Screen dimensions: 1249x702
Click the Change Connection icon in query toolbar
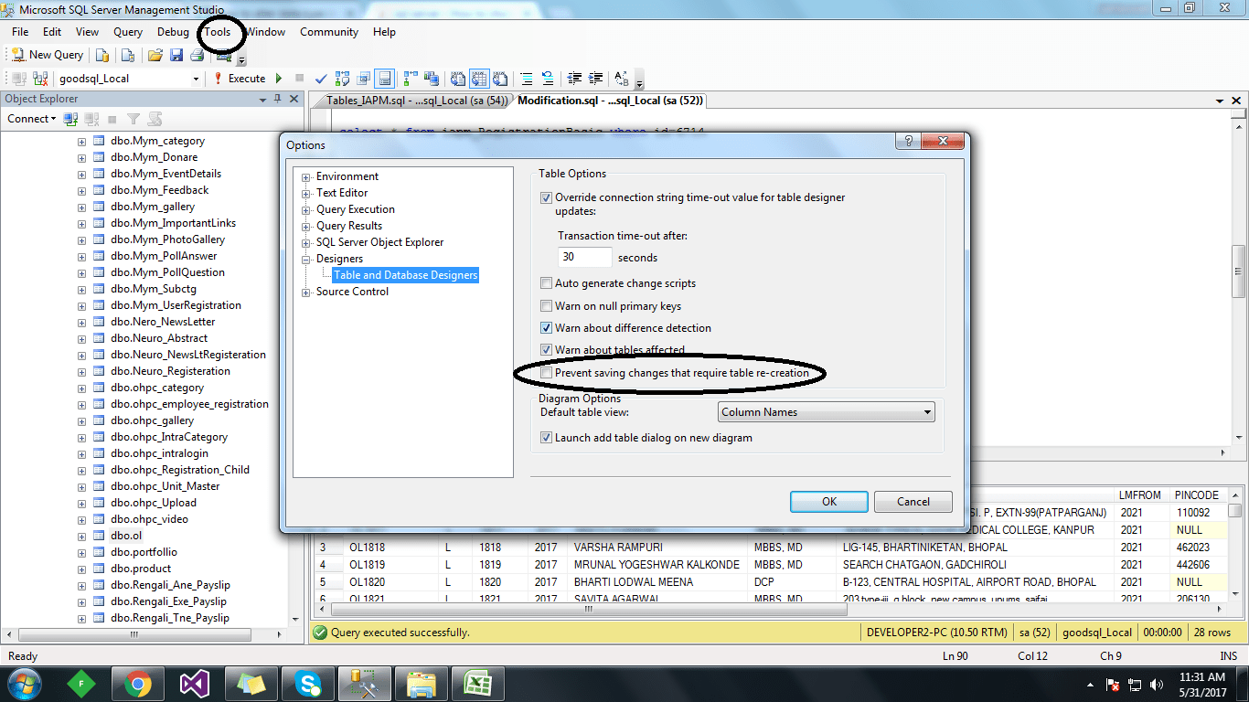pyautogui.click(x=40, y=79)
